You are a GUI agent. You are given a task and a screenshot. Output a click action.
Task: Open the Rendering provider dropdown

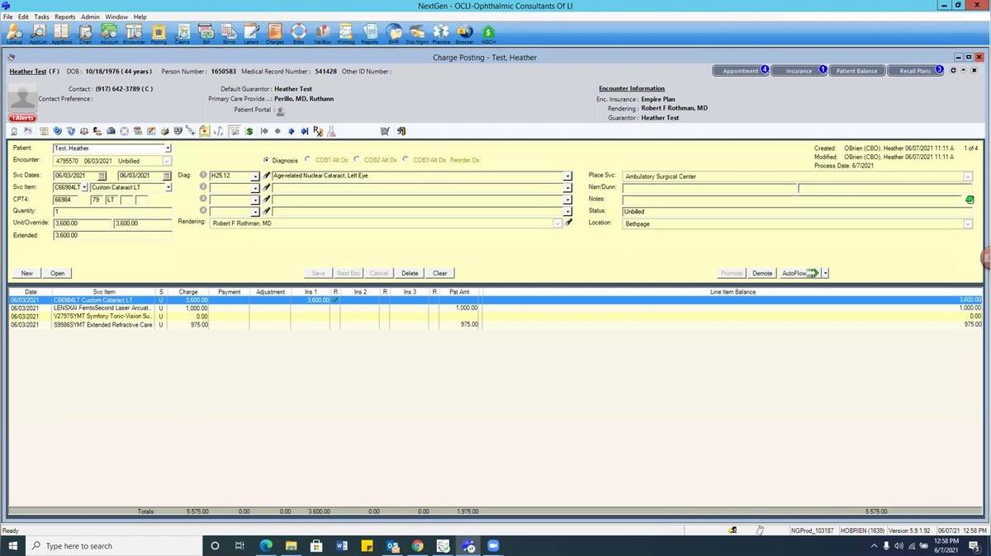point(557,223)
